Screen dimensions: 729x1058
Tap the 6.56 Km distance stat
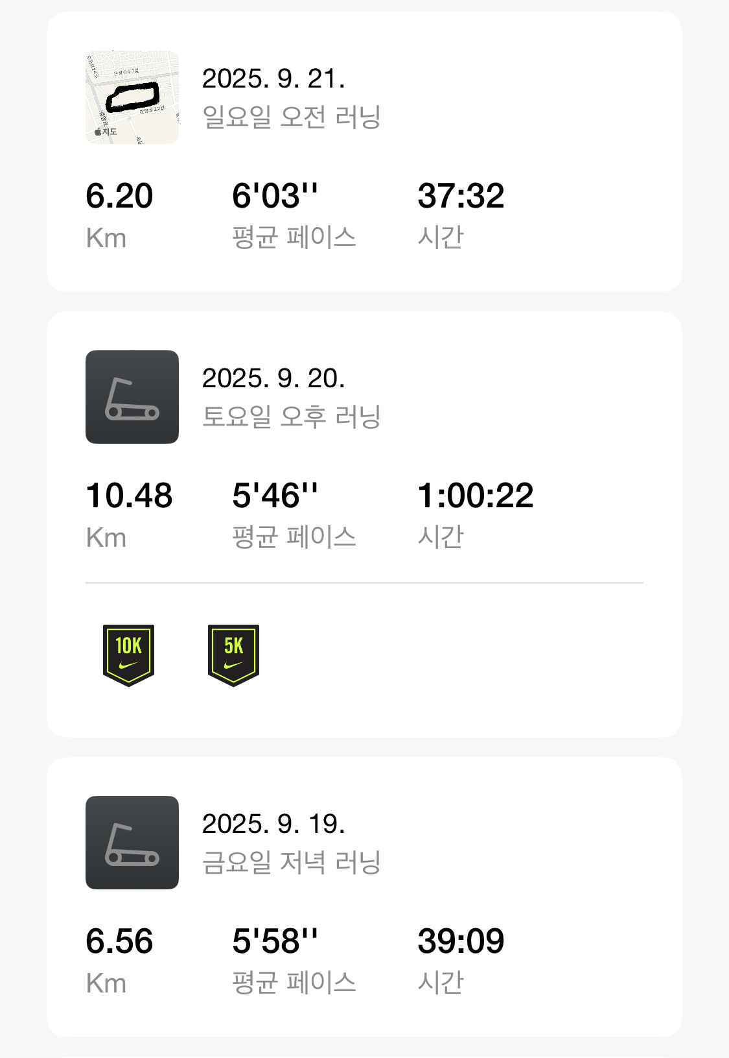119,941
